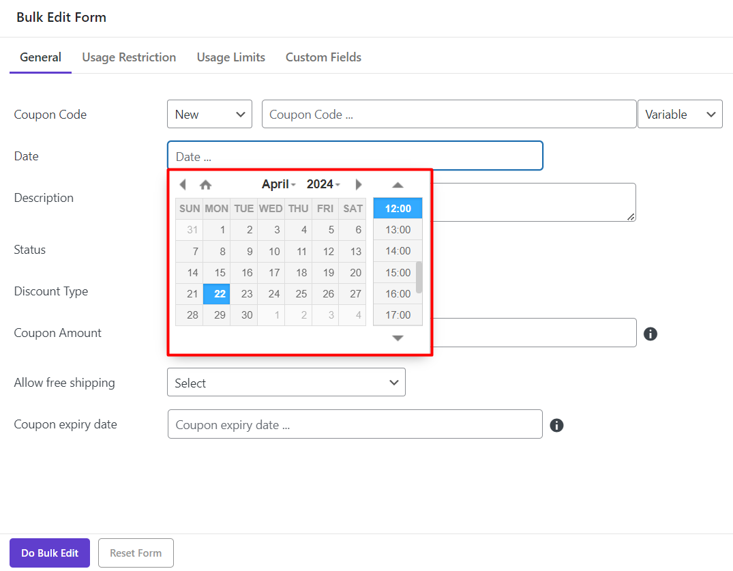Click info icon beside Coupon expiry date
Screen dimensions: 733x571
point(556,425)
